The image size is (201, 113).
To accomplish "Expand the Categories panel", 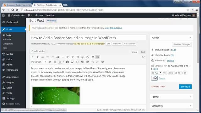I will click(x=190, y=106).
